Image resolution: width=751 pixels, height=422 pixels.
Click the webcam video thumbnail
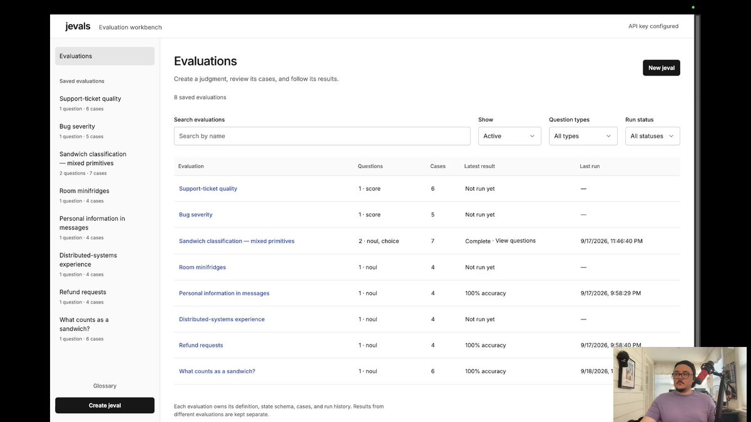click(680, 384)
